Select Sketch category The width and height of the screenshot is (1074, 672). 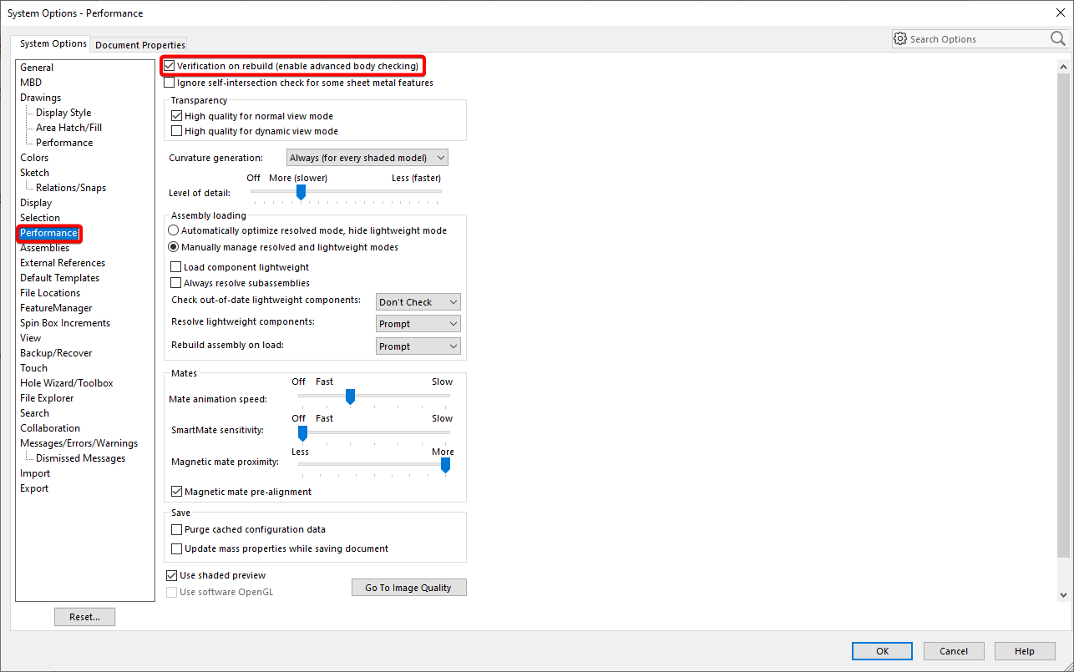click(x=35, y=173)
